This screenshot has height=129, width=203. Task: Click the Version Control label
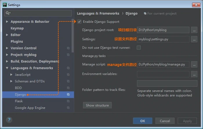(x=23, y=48)
